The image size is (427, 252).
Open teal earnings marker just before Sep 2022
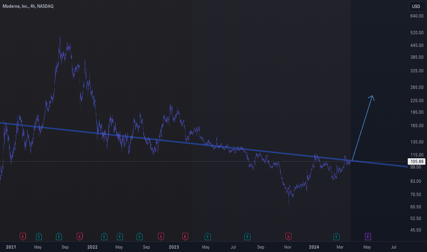click(139, 236)
